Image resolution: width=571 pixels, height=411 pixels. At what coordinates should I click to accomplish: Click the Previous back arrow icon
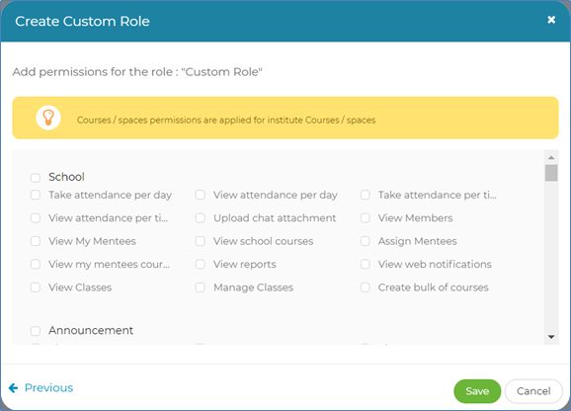pyautogui.click(x=13, y=388)
